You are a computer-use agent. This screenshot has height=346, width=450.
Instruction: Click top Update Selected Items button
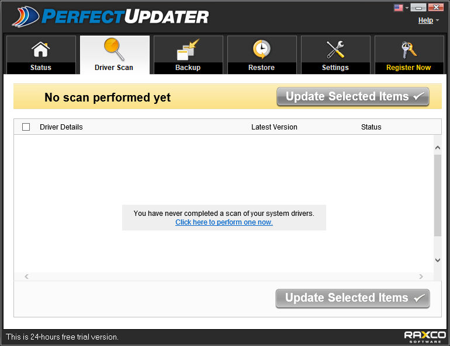click(x=353, y=96)
